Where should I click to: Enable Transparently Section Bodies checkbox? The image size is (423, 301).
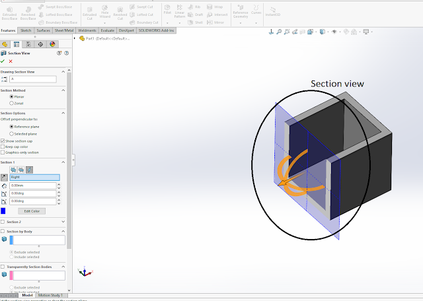[3, 267]
